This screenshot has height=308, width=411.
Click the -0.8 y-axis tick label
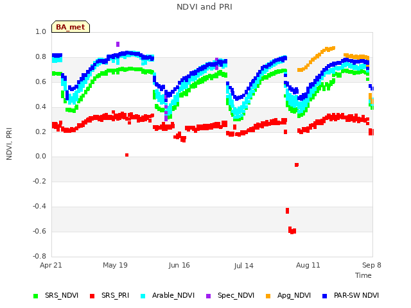click(39, 256)
